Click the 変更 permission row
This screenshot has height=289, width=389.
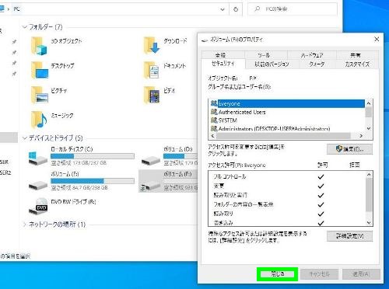coord(287,186)
